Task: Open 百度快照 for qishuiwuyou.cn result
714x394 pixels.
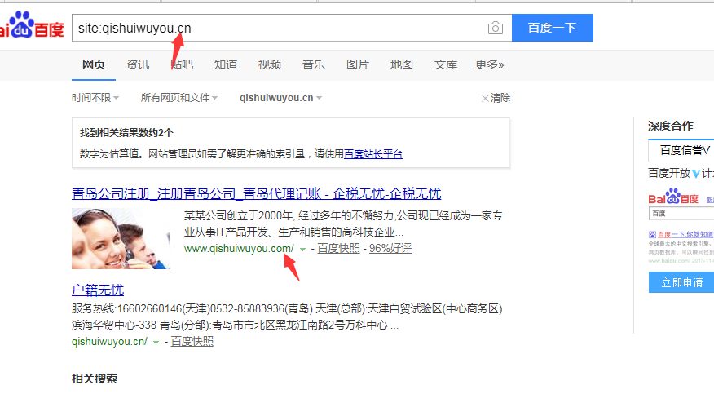Action: [192, 342]
